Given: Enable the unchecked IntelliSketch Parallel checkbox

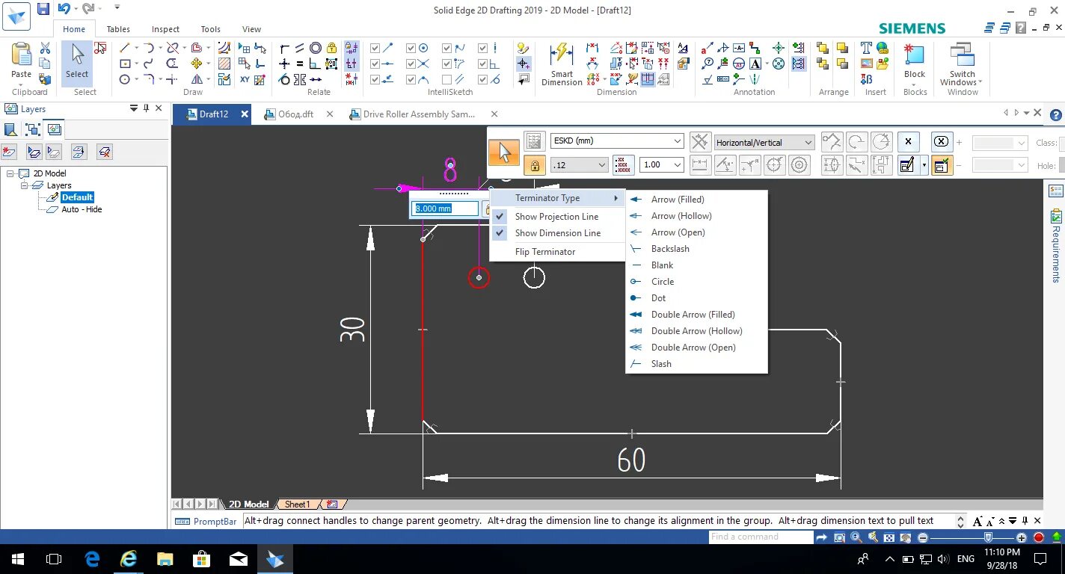Looking at the screenshot, I should tap(447, 79).
